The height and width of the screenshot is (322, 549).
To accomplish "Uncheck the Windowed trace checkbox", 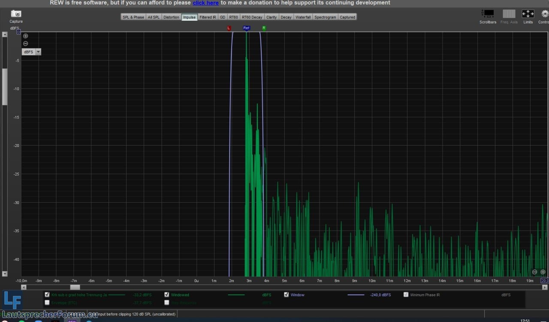I will (x=167, y=295).
